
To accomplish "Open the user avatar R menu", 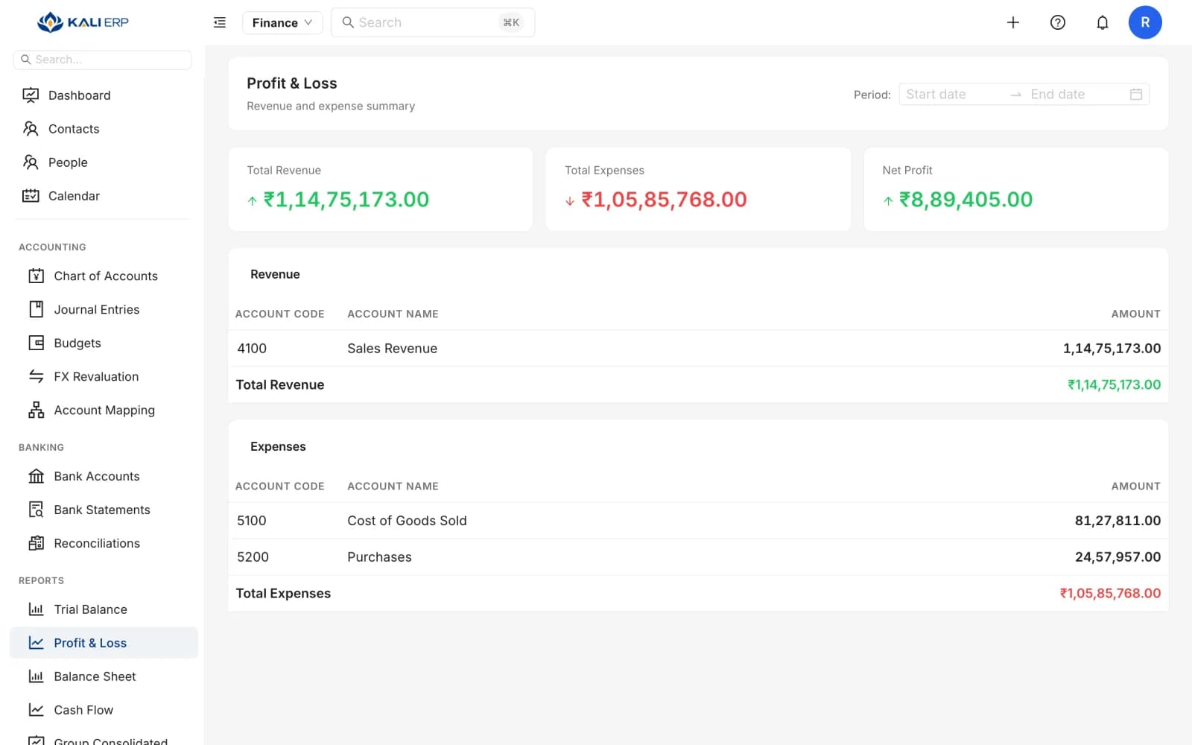I will point(1145,22).
